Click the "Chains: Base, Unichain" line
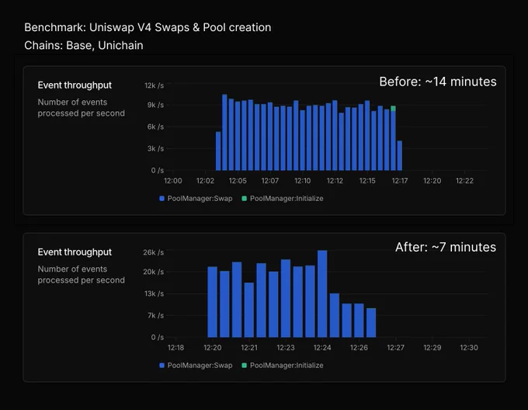This screenshot has height=410, width=528. [84, 45]
